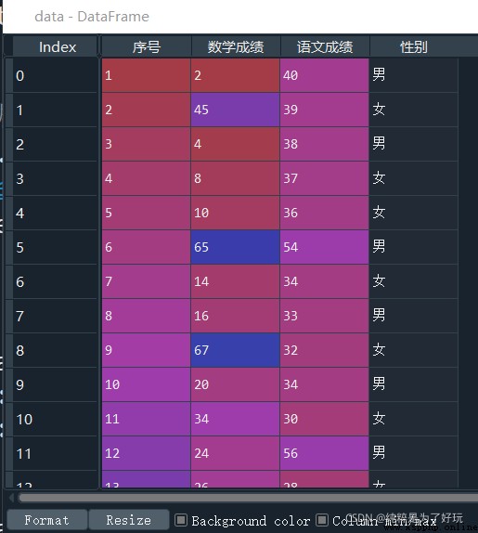The width and height of the screenshot is (478, 533).
Task: Select the 序号 column header
Action: (147, 46)
